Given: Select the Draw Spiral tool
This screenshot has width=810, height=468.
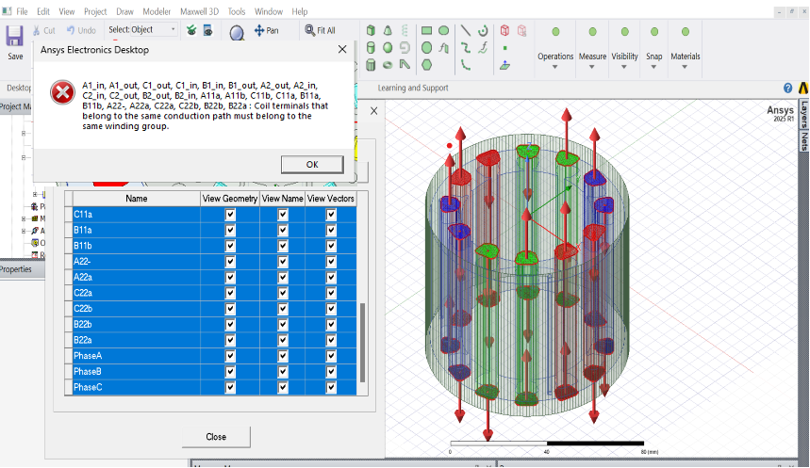Looking at the screenshot, I should (x=405, y=48).
